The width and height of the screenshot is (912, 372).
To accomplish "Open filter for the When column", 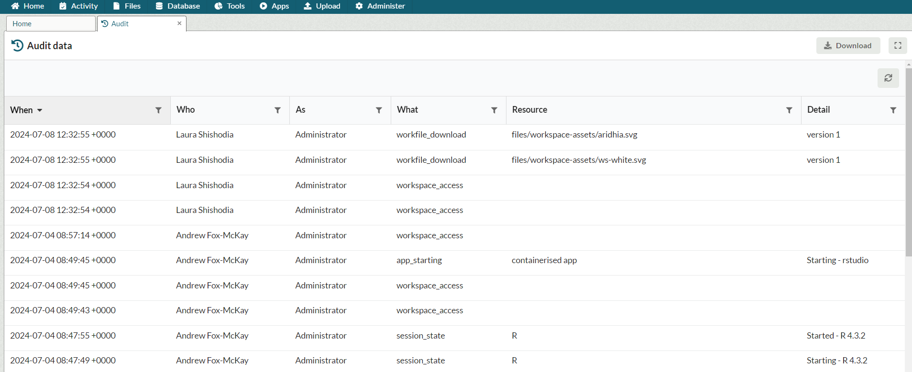I will tap(158, 110).
